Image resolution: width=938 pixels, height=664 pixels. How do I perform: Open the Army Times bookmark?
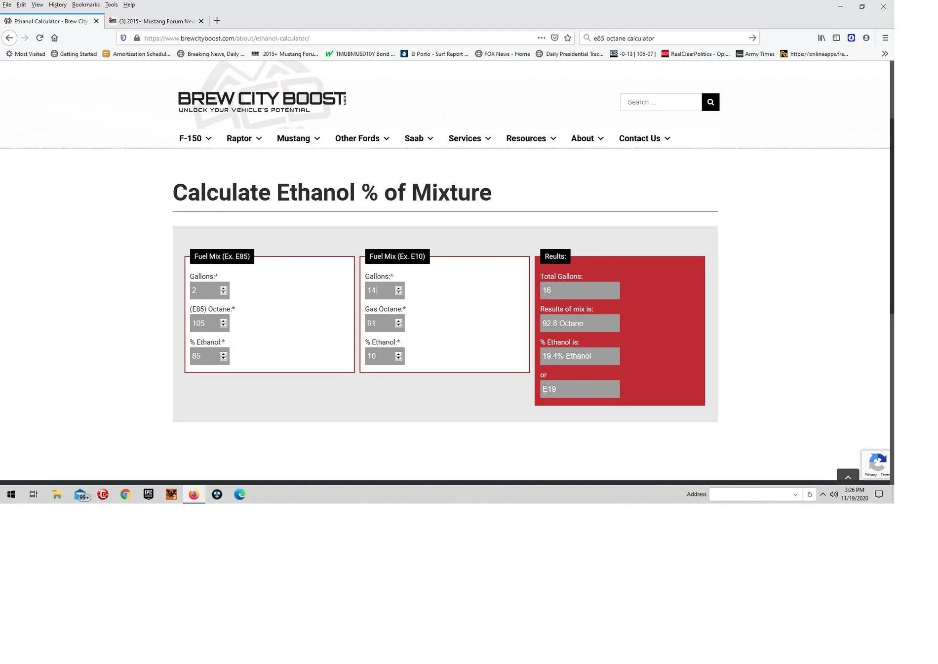point(754,54)
